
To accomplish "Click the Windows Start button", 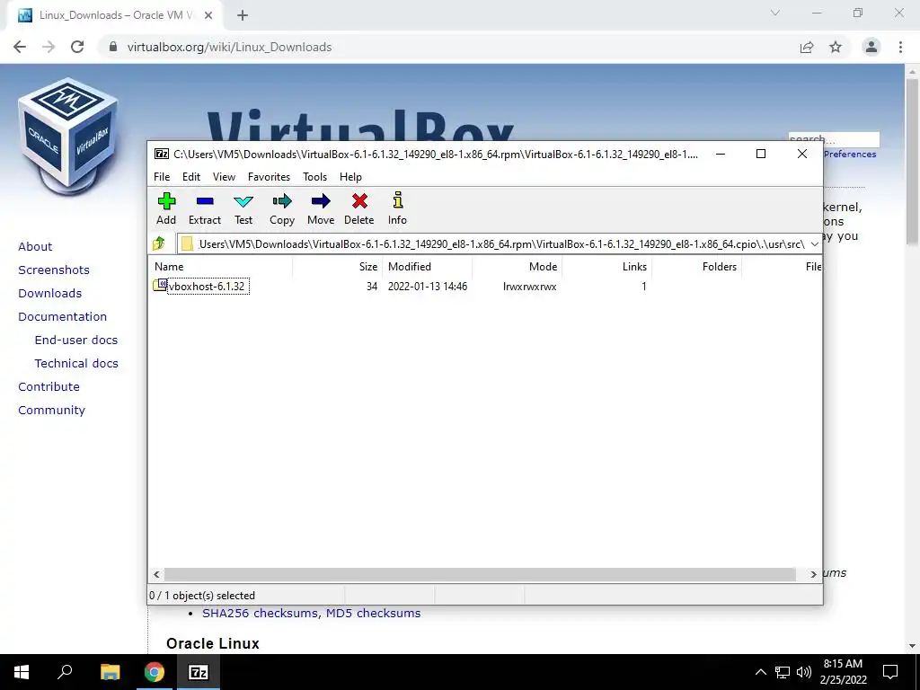I will click(x=22, y=672).
